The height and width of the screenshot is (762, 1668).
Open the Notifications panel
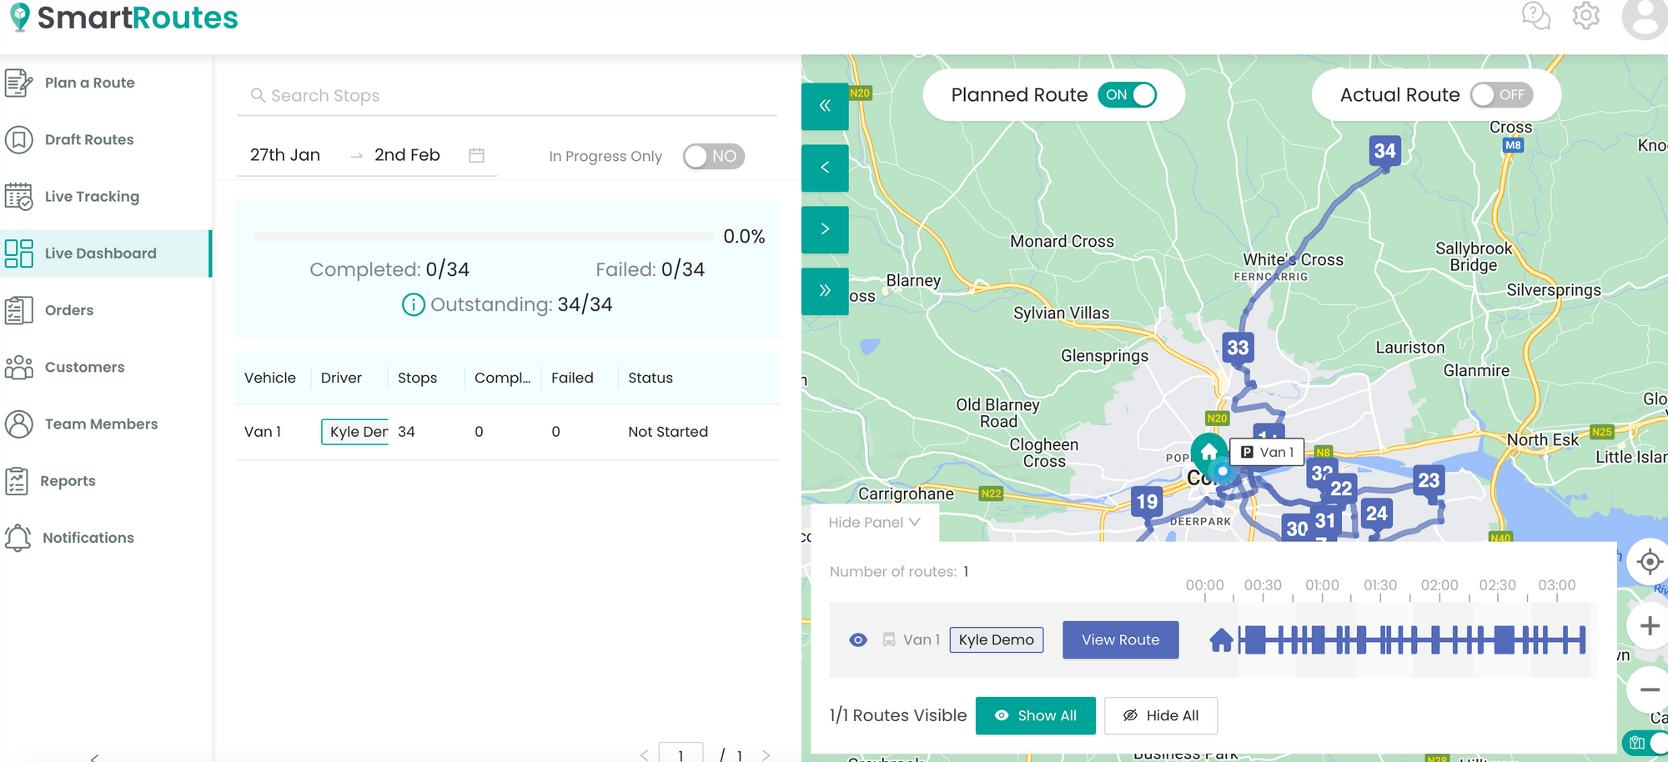coord(88,537)
